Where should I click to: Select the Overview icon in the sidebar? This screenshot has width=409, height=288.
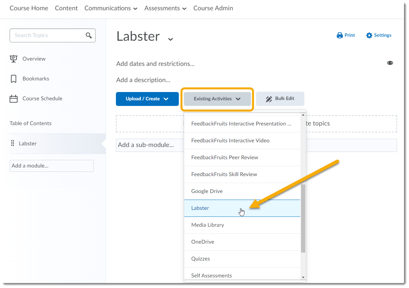14,59
